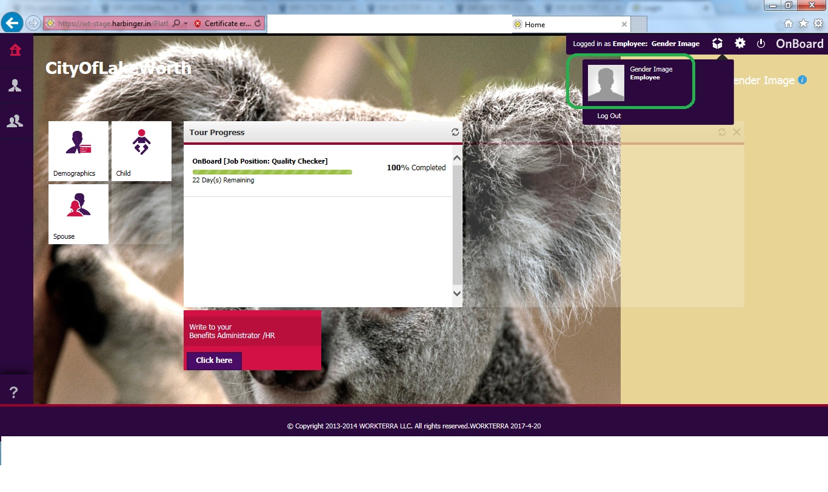Click the power icon in top bar
The image size is (828, 492).
(761, 44)
